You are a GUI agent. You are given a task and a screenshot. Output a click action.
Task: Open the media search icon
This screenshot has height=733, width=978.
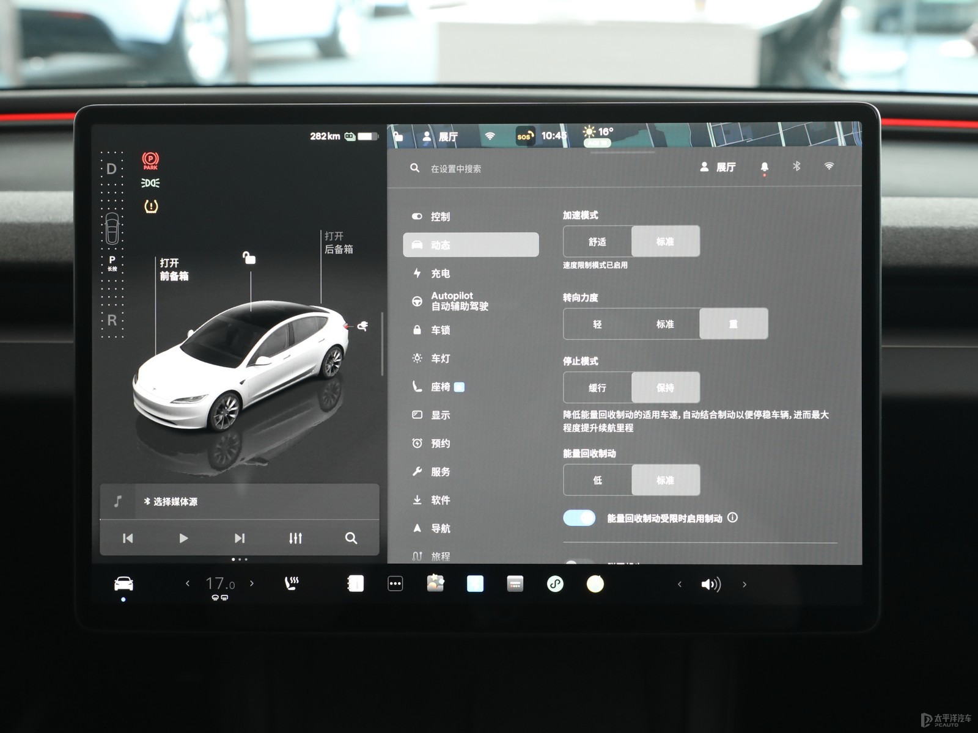[x=351, y=538]
